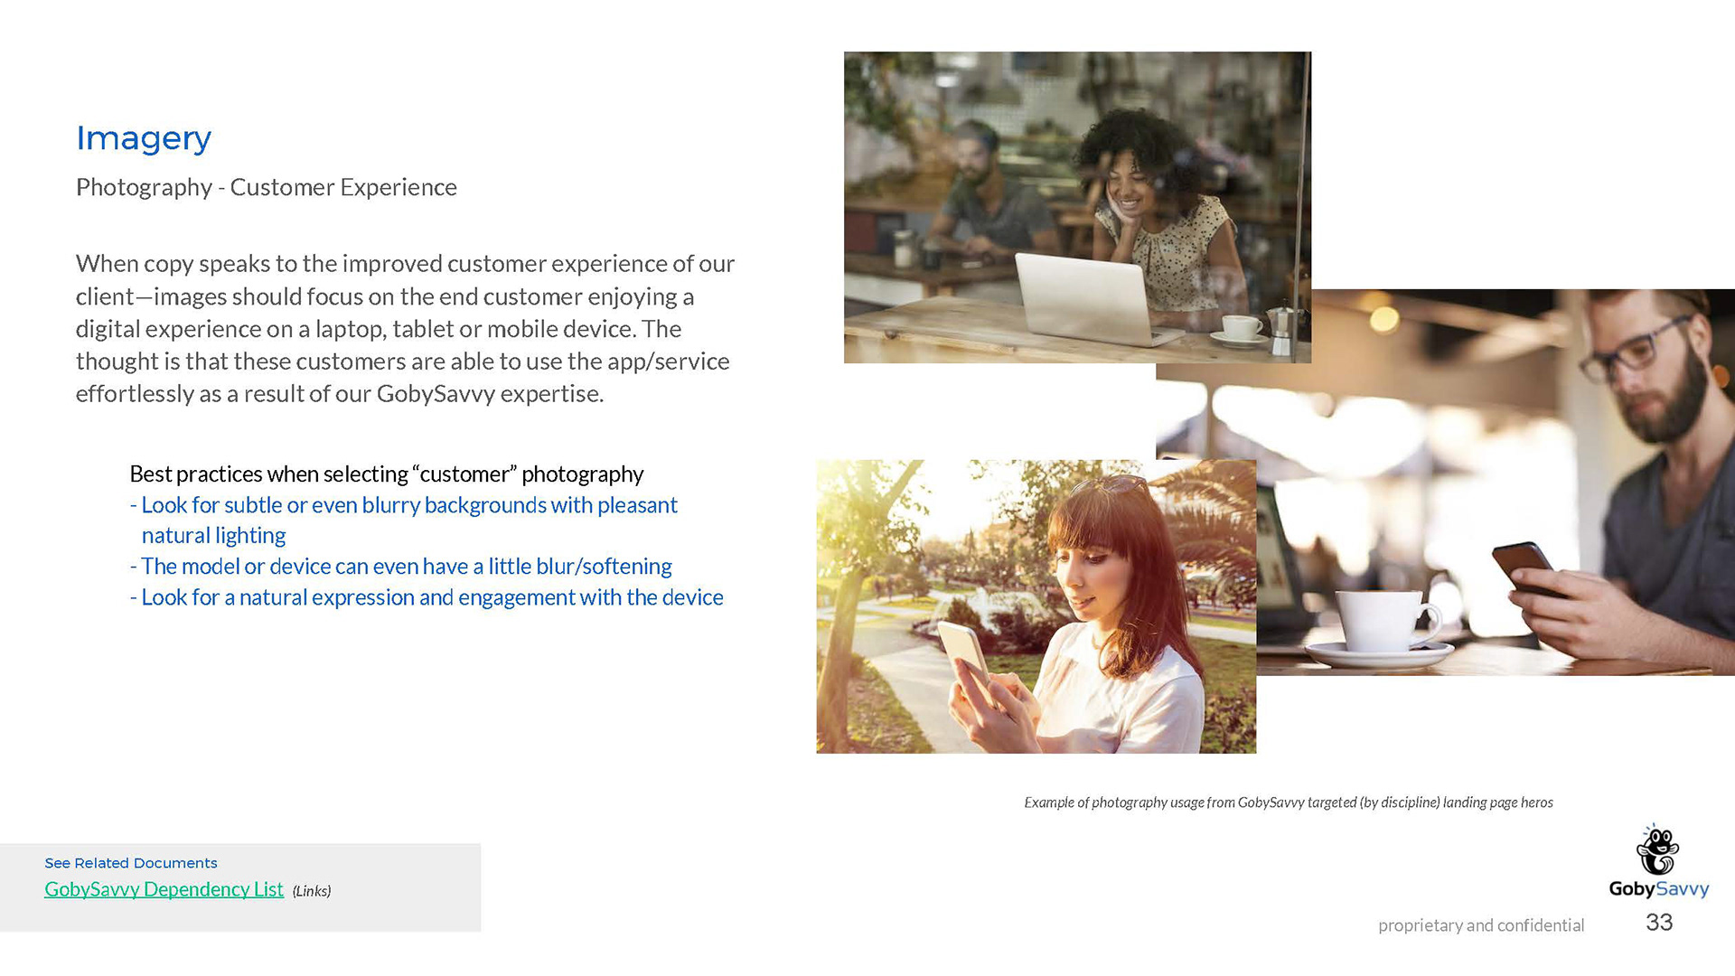Click the Photography - Customer Experience subtitle
This screenshot has height=976, width=1735.
267,187
